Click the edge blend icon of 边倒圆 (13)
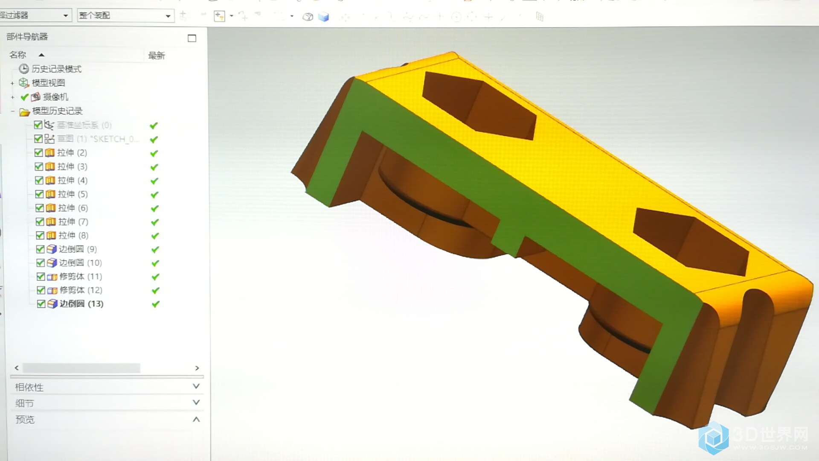 point(52,304)
